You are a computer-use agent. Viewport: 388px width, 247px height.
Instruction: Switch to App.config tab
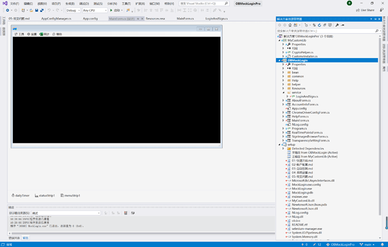pos(91,19)
